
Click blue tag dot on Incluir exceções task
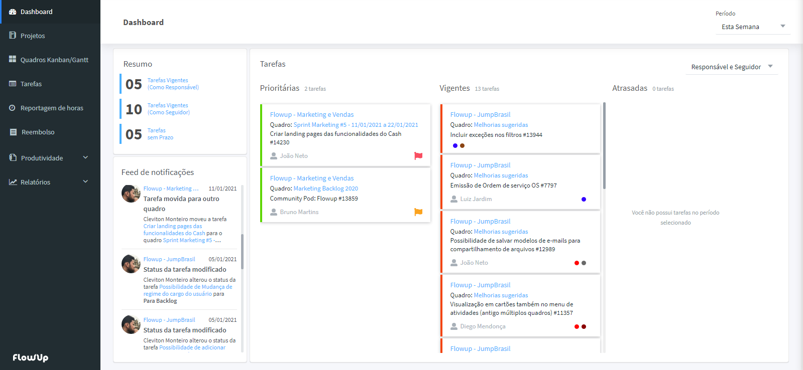pos(455,146)
